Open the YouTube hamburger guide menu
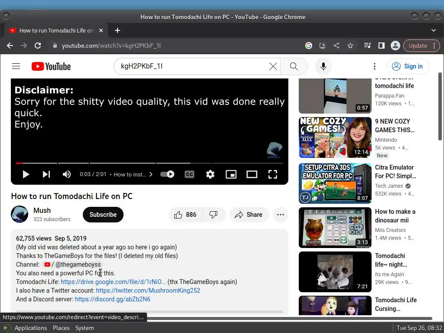Viewport: 444px width, 333px height. tap(16, 66)
